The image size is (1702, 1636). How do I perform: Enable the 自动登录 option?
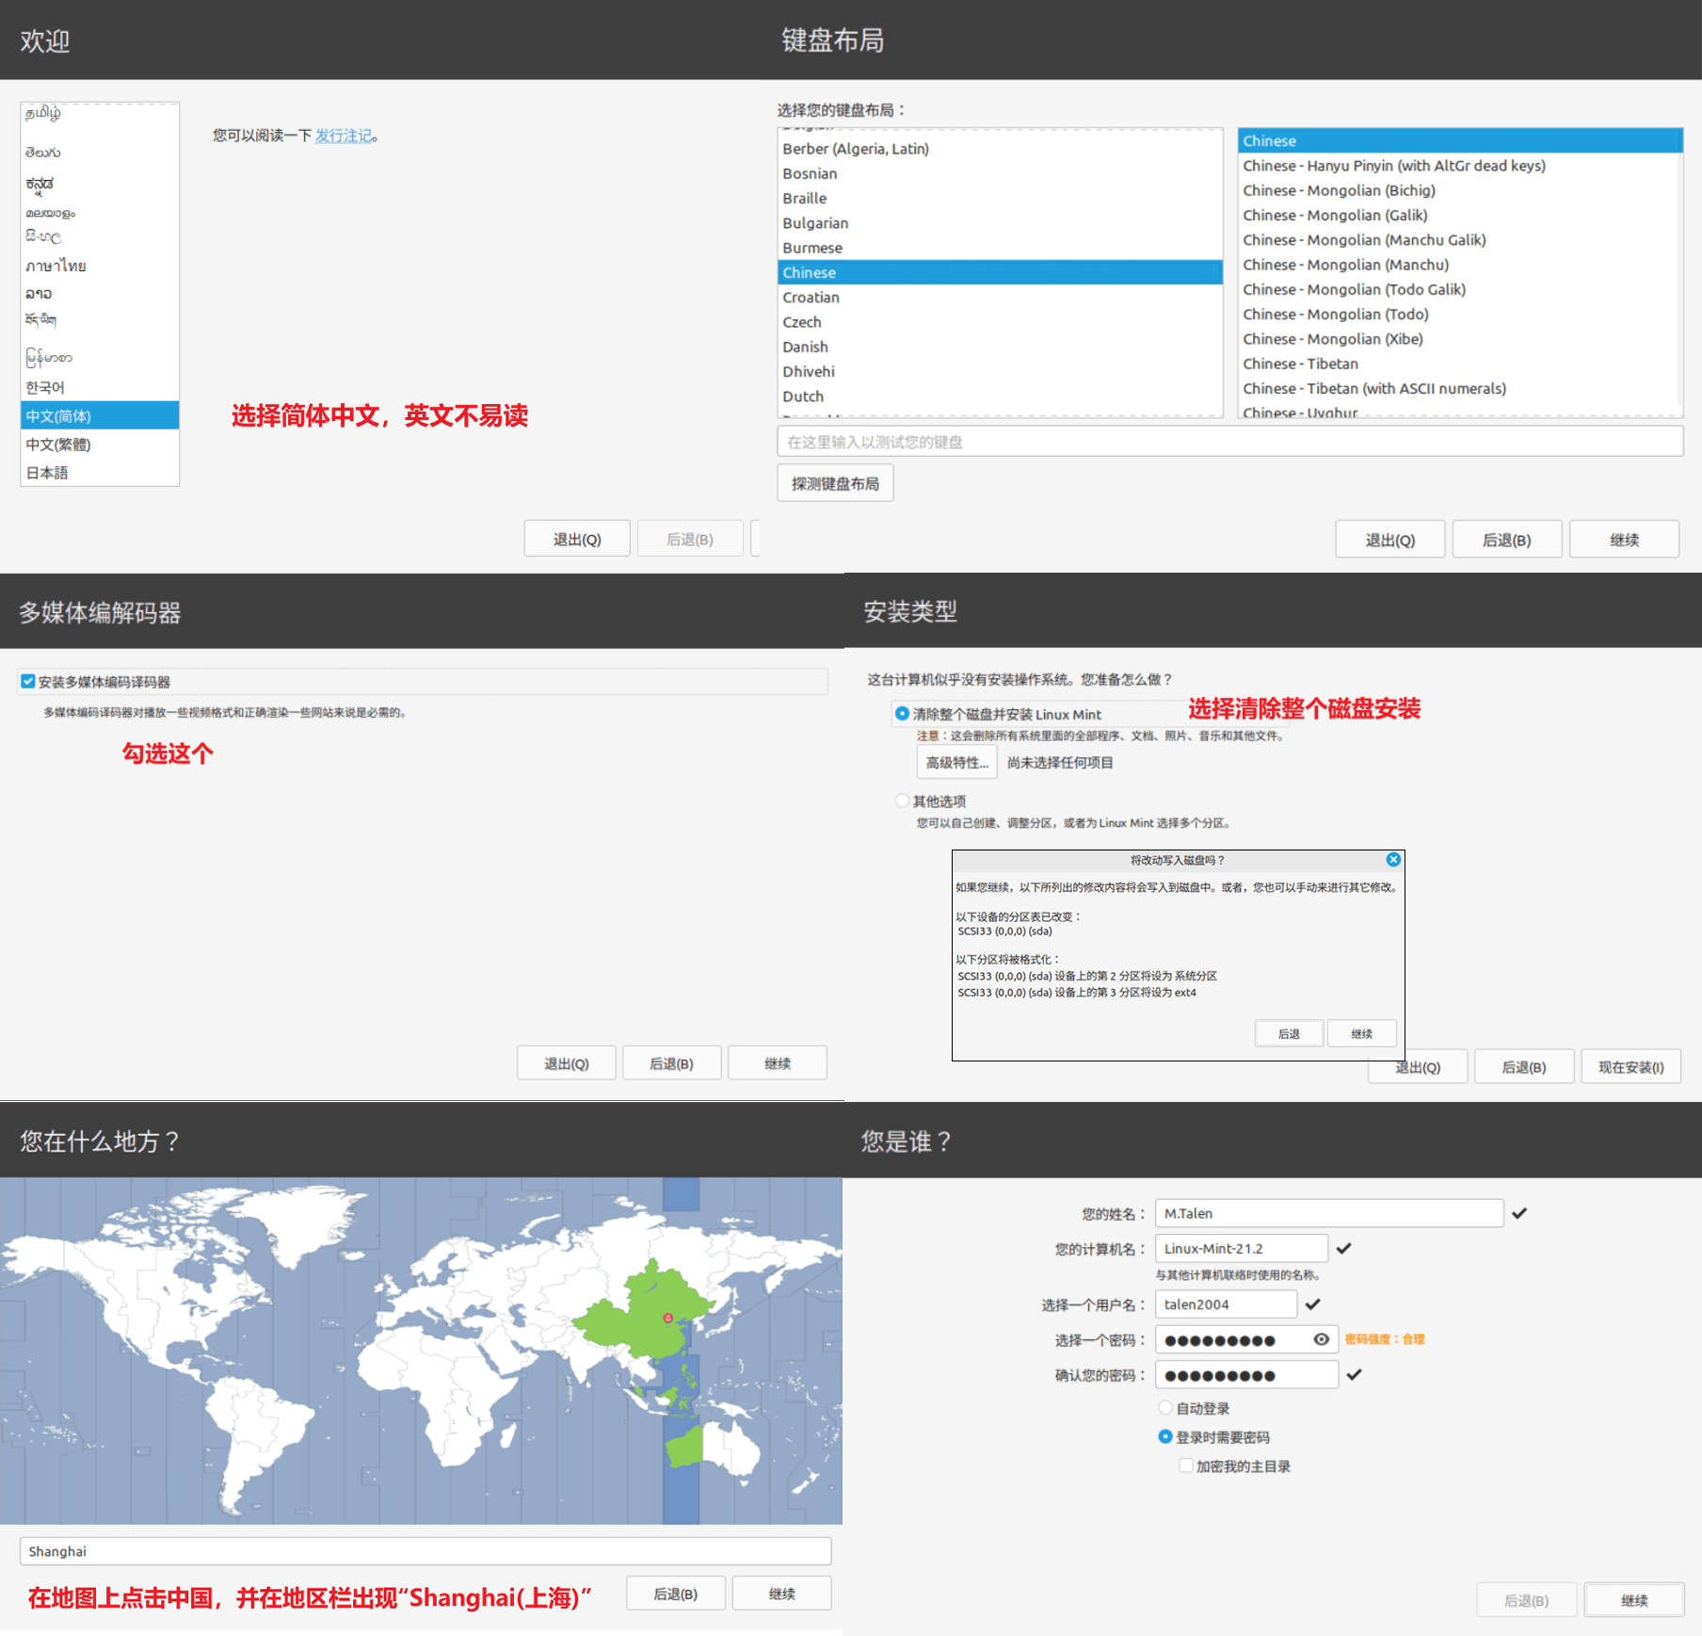point(1165,1408)
